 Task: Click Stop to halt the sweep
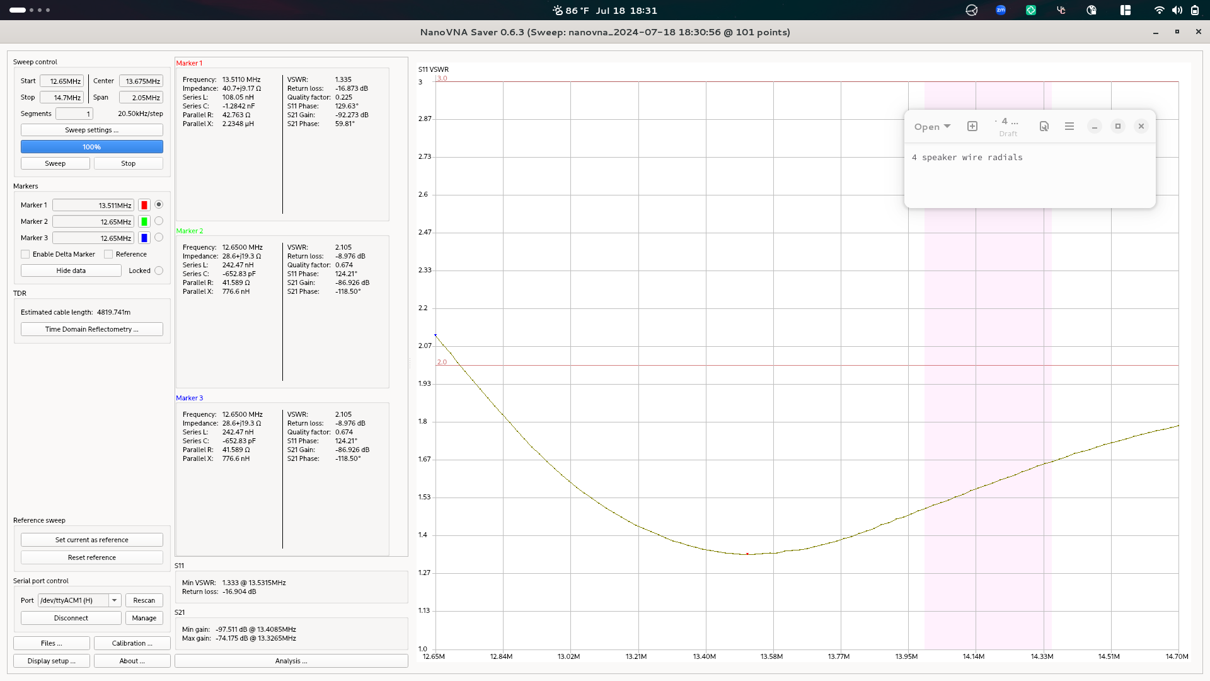[129, 163]
